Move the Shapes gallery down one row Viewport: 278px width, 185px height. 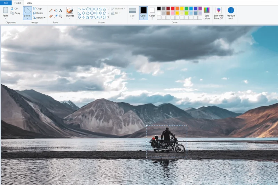click(108, 13)
